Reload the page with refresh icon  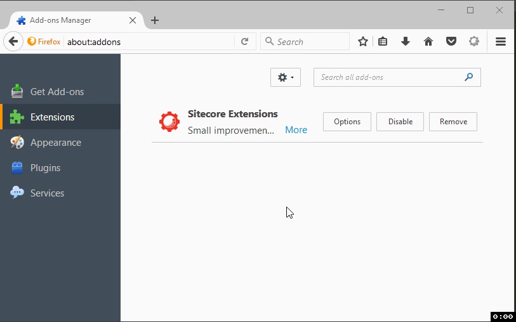pyautogui.click(x=244, y=41)
